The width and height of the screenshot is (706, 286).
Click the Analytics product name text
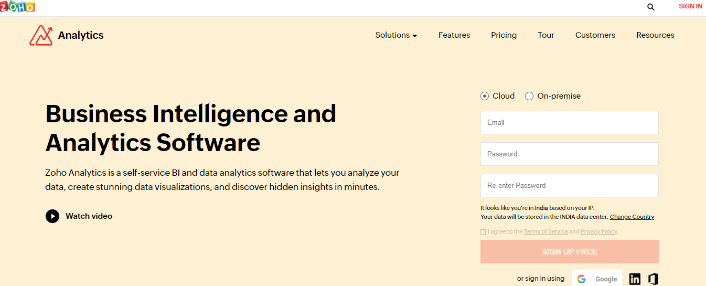81,35
